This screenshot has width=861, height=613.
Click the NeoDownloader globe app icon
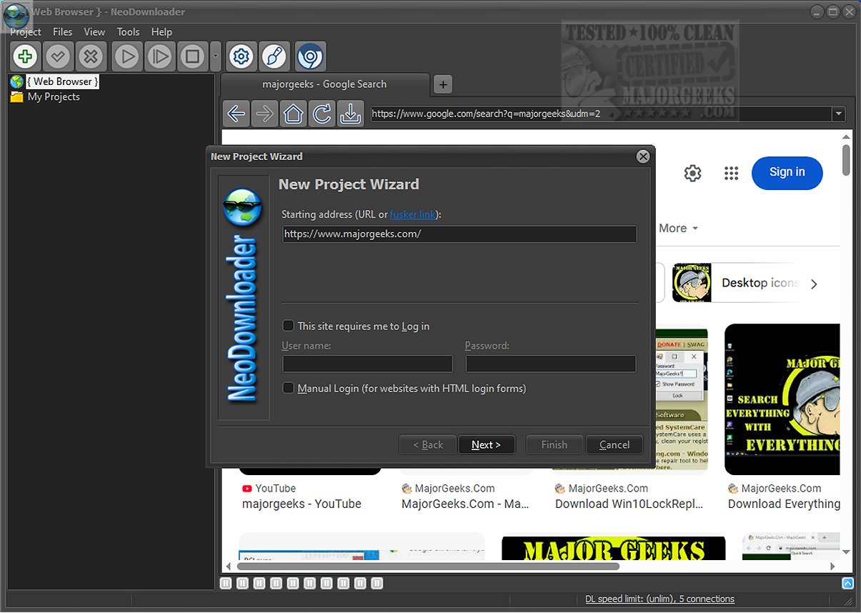pyautogui.click(x=14, y=15)
